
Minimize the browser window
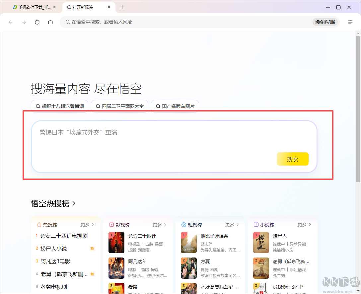click(328, 7)
